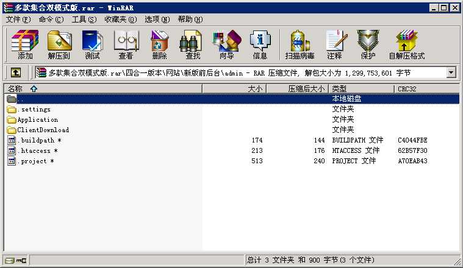Click size value 513 of .project
Viewport: 463px width, 268px height.
257,161
